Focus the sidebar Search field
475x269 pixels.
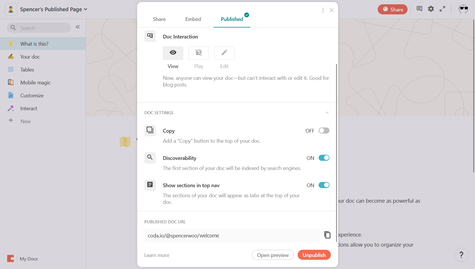39,28
